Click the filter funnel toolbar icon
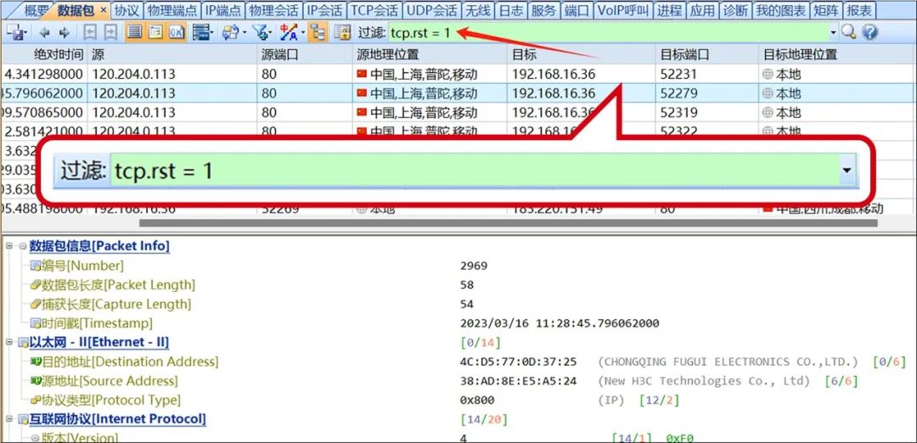This screenshot has width=917, height=443. (x=261, y=32)
